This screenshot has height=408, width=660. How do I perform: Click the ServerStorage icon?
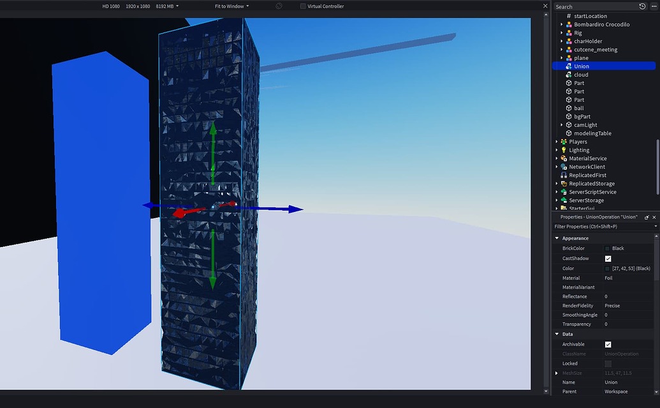tap(564, 200)
